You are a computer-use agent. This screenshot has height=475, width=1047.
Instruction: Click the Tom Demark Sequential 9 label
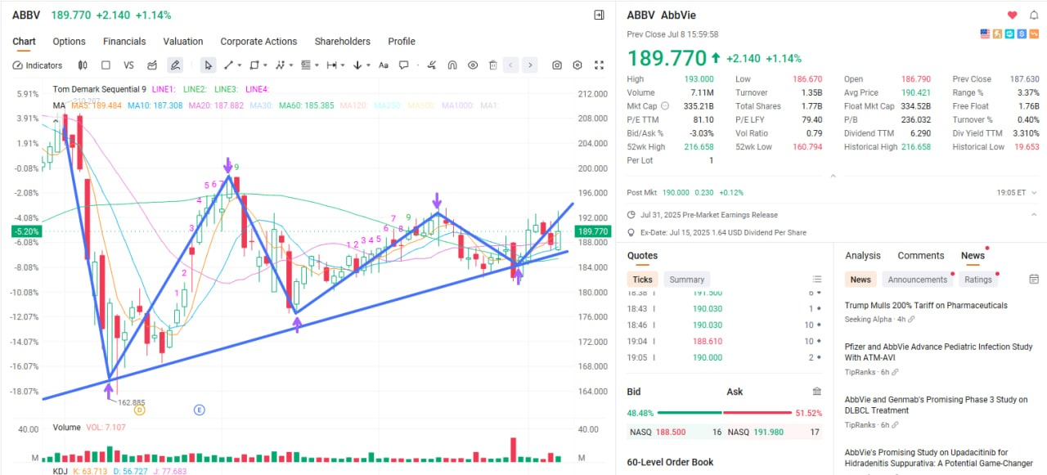pos(100,89)
